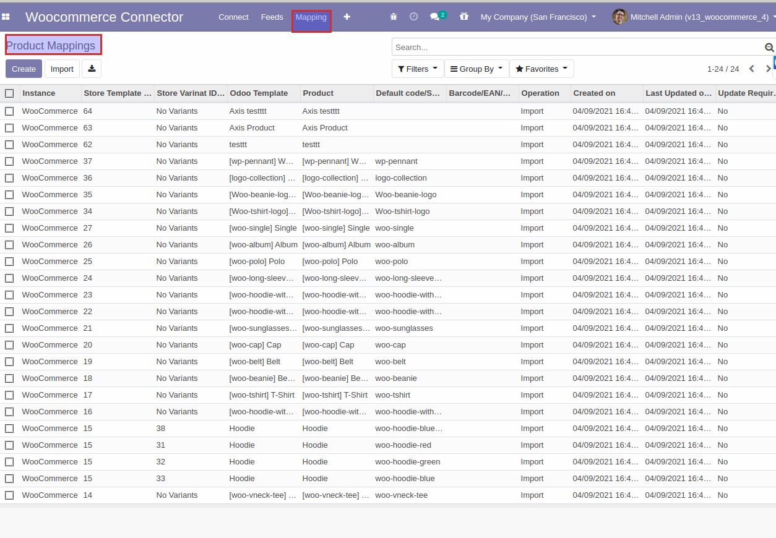The image size is (776, 538).
Task: Click the 1-24 / 24 pager counter
Action: click(723, 69)
